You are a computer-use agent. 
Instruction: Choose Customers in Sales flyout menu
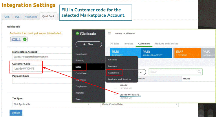(x=114, y=73)
